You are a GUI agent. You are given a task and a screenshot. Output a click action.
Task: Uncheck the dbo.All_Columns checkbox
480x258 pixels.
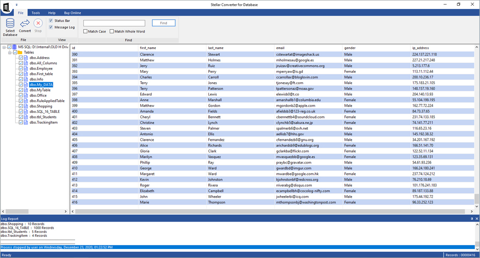(x=21, y=63)
